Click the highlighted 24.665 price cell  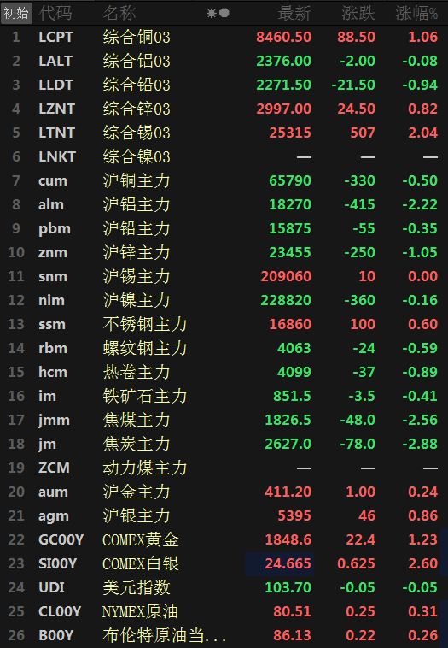tap(280, 564)
